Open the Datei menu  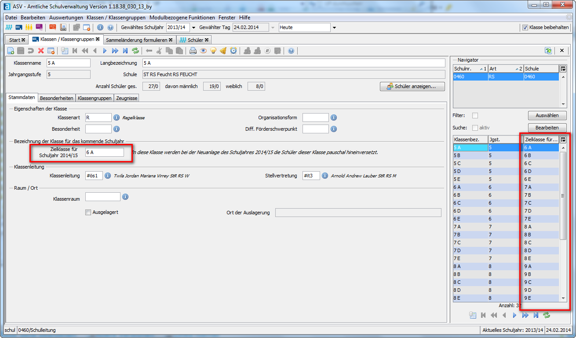[x=11, y=17]
